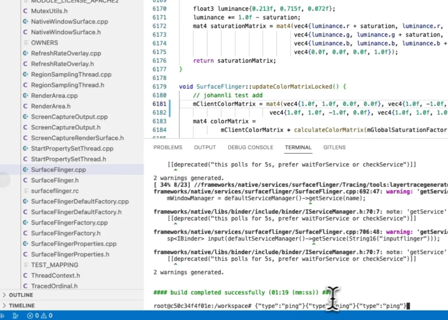Click the comment 'johannli test add'
Viewport: 448px width, 320px height.
tap(228, 95)
